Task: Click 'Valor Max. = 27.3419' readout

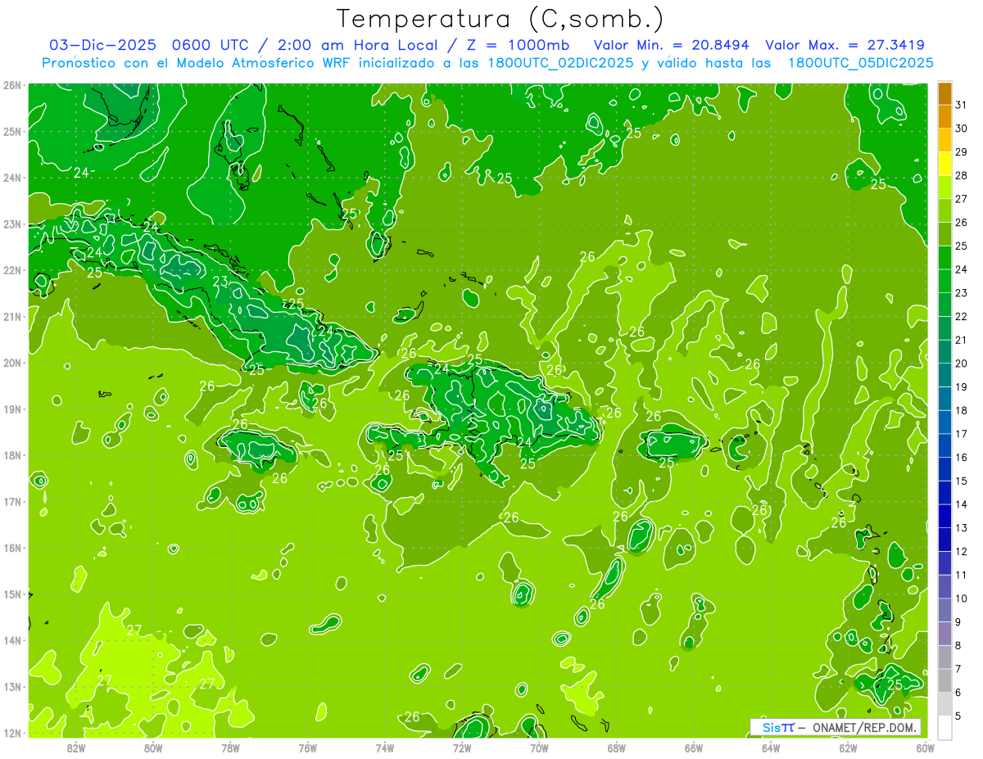Action: [x=846, y=45]
